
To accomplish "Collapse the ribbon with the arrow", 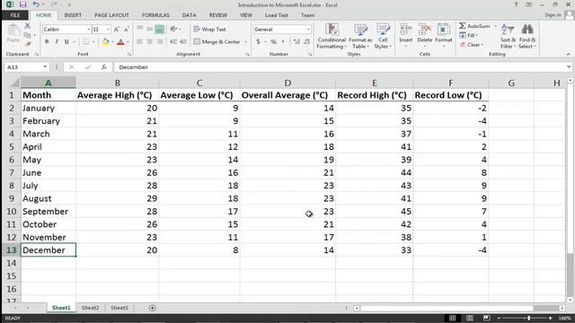I will click(569, 54).
